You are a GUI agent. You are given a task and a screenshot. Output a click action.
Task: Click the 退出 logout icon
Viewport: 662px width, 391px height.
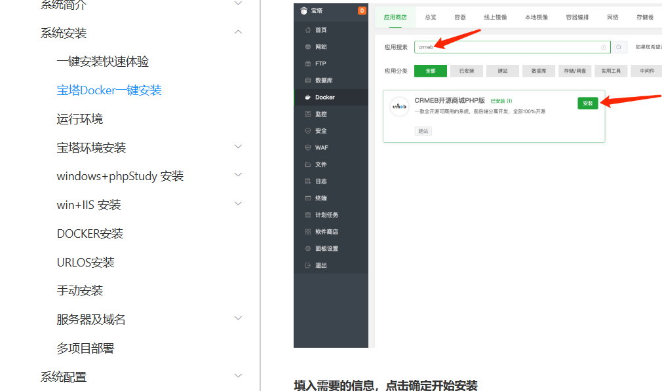308,265
